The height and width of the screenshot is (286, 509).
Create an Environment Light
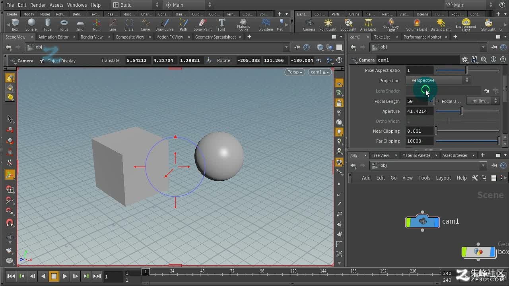tap(466, 25)
